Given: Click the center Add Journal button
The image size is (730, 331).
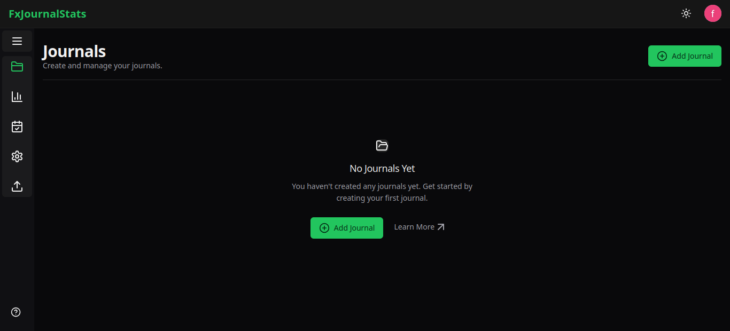Looking at the screenshot, I should [347, 228].
